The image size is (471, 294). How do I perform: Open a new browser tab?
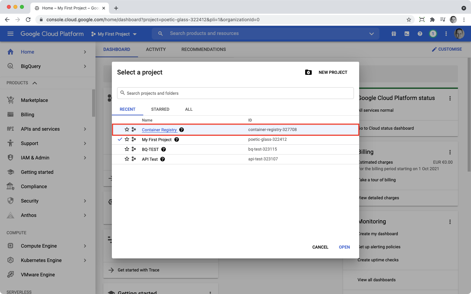click(116, 8)
